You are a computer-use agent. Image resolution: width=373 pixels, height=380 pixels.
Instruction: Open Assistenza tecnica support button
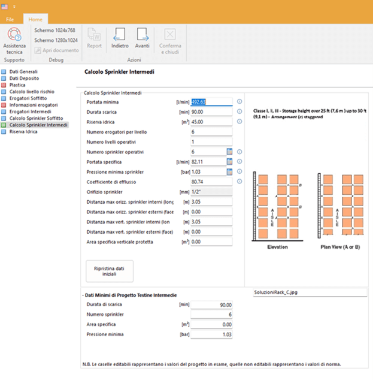point(14,41)
